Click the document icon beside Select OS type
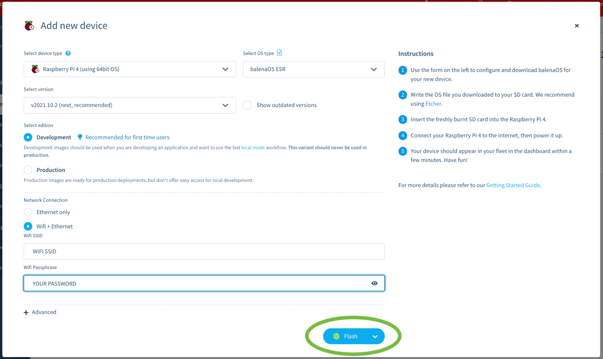 [279, 53]
